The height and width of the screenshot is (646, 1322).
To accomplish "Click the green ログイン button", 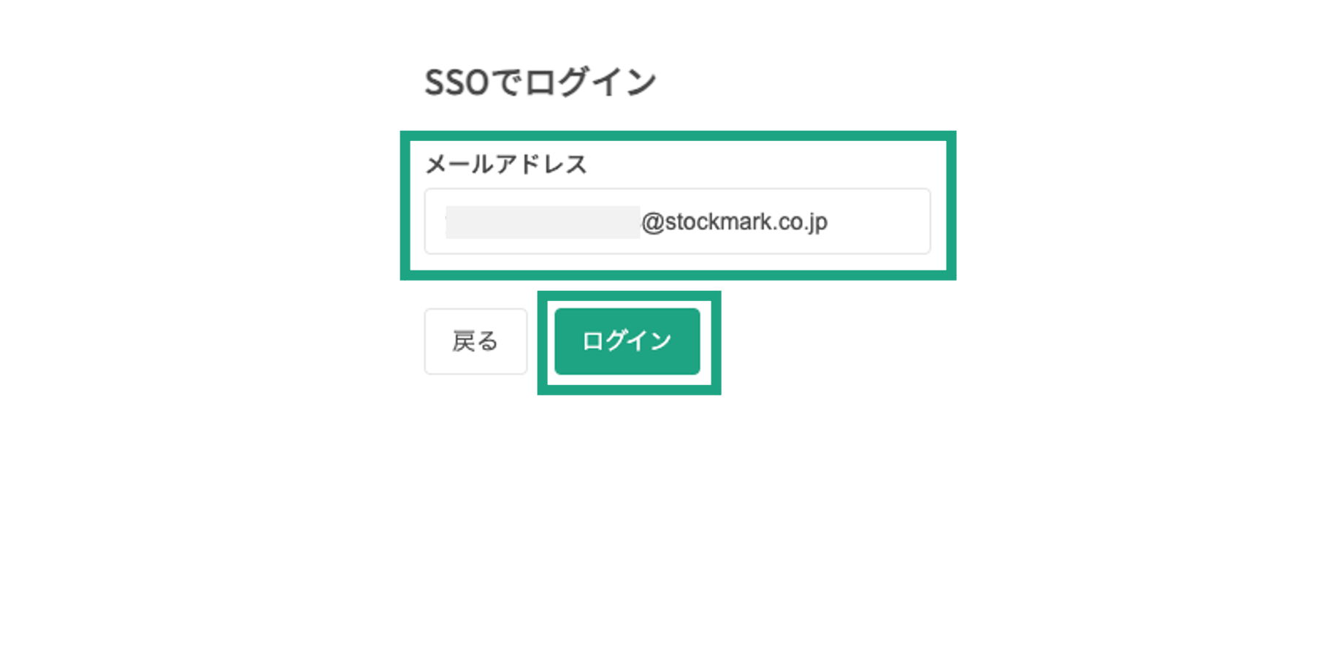I will [627, 341].
